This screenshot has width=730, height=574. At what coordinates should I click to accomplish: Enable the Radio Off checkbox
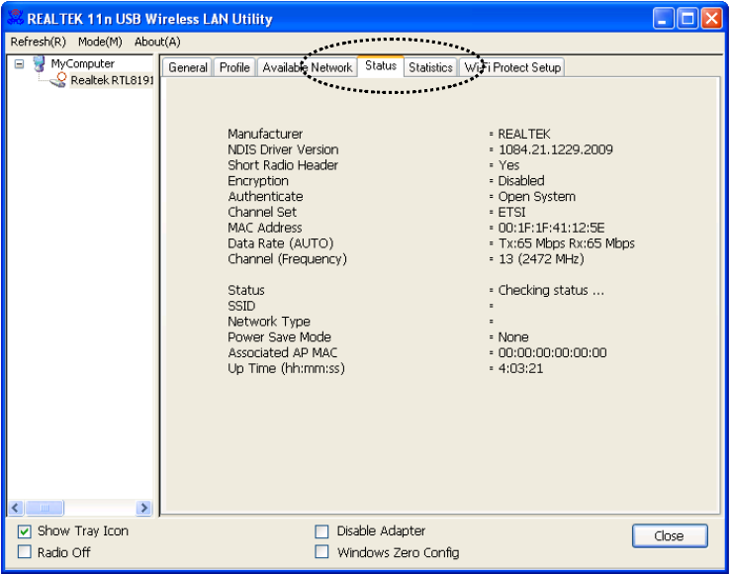(x=24, y=552)
